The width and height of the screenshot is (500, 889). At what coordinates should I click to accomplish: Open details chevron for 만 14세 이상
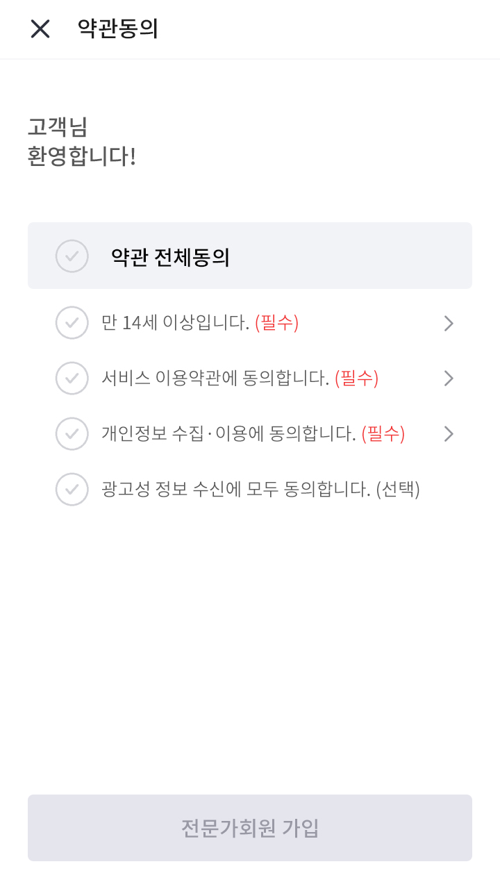click(449, 323)
